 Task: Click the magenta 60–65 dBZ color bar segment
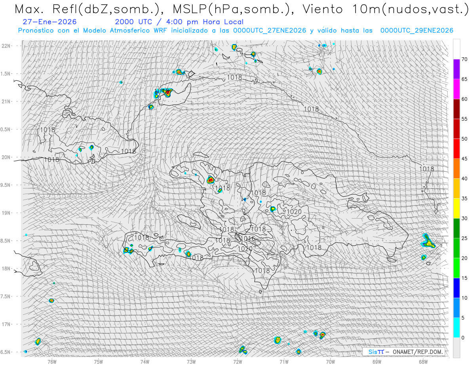(456, 89)
